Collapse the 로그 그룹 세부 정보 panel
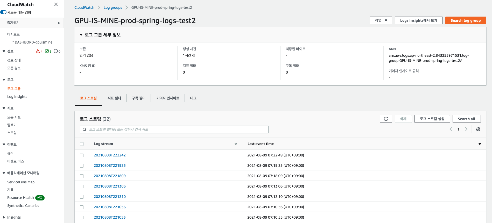This screenshot has width=492, height=223. [81, 35]
